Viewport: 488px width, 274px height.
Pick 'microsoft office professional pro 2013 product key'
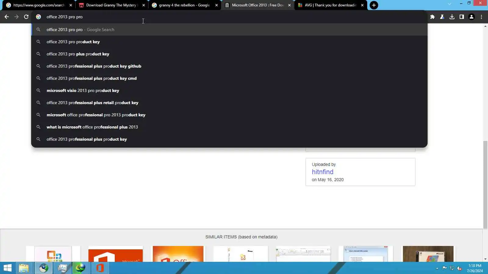pyautogui.click(x=229, y=115)
